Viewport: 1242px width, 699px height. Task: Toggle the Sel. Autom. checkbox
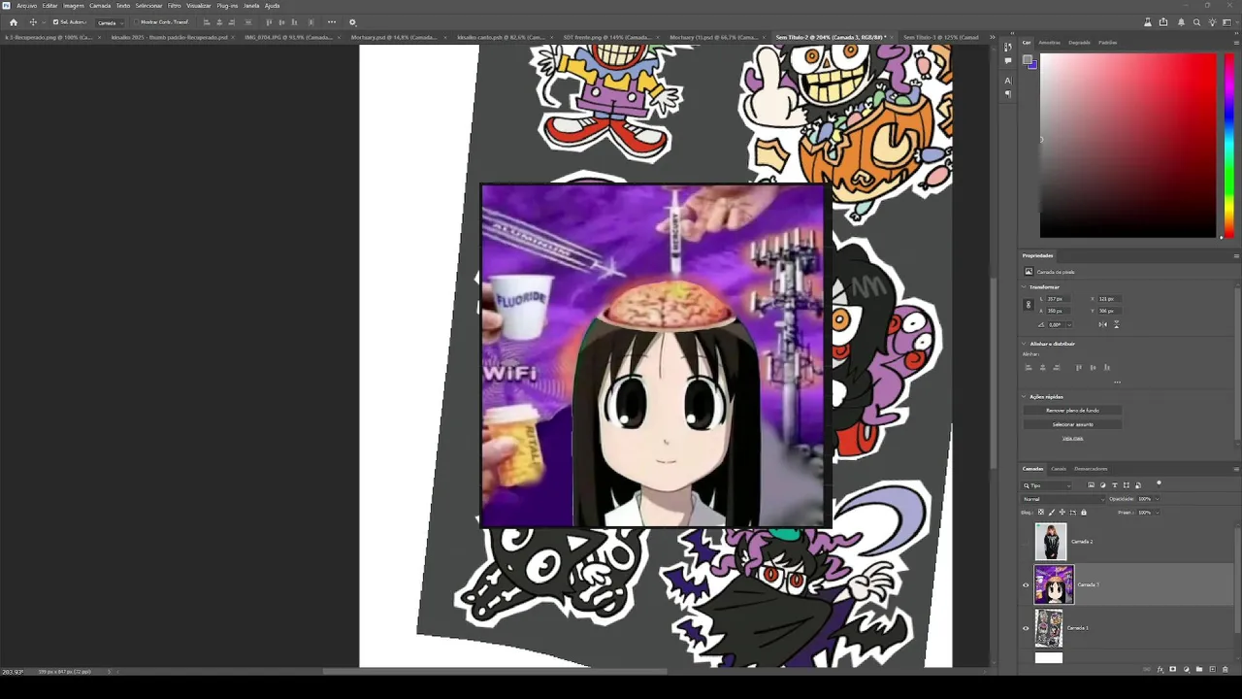(x=55, y=22)
